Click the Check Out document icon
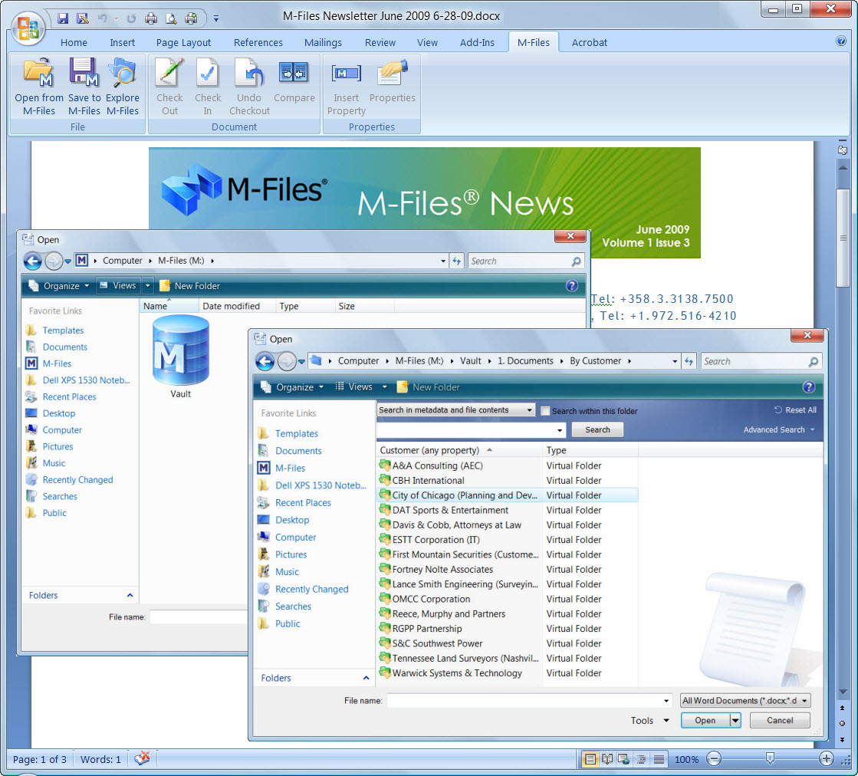The height and width of the screenshot is (776, 858). click(x=169, y=74)
